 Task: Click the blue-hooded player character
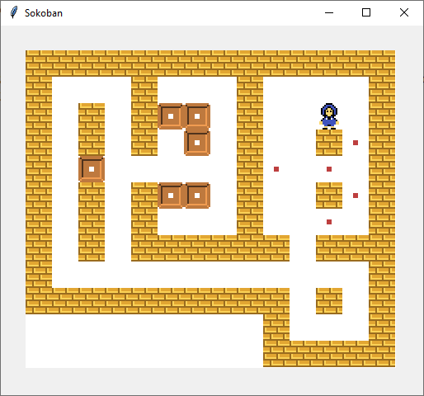point(329,116)
